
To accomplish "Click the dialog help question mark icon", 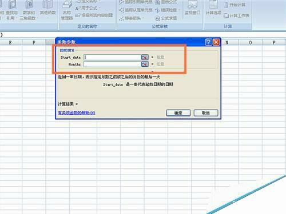I will 209,42.
